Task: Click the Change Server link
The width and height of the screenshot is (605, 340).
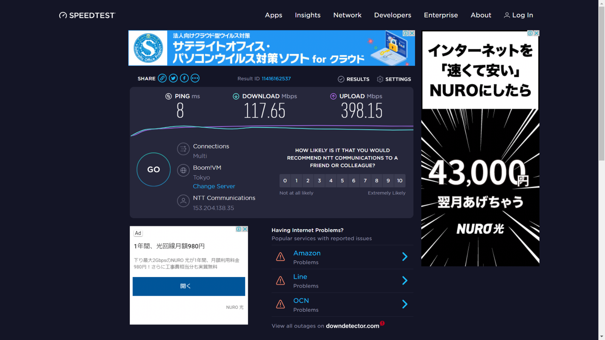Action: point(214,186)
